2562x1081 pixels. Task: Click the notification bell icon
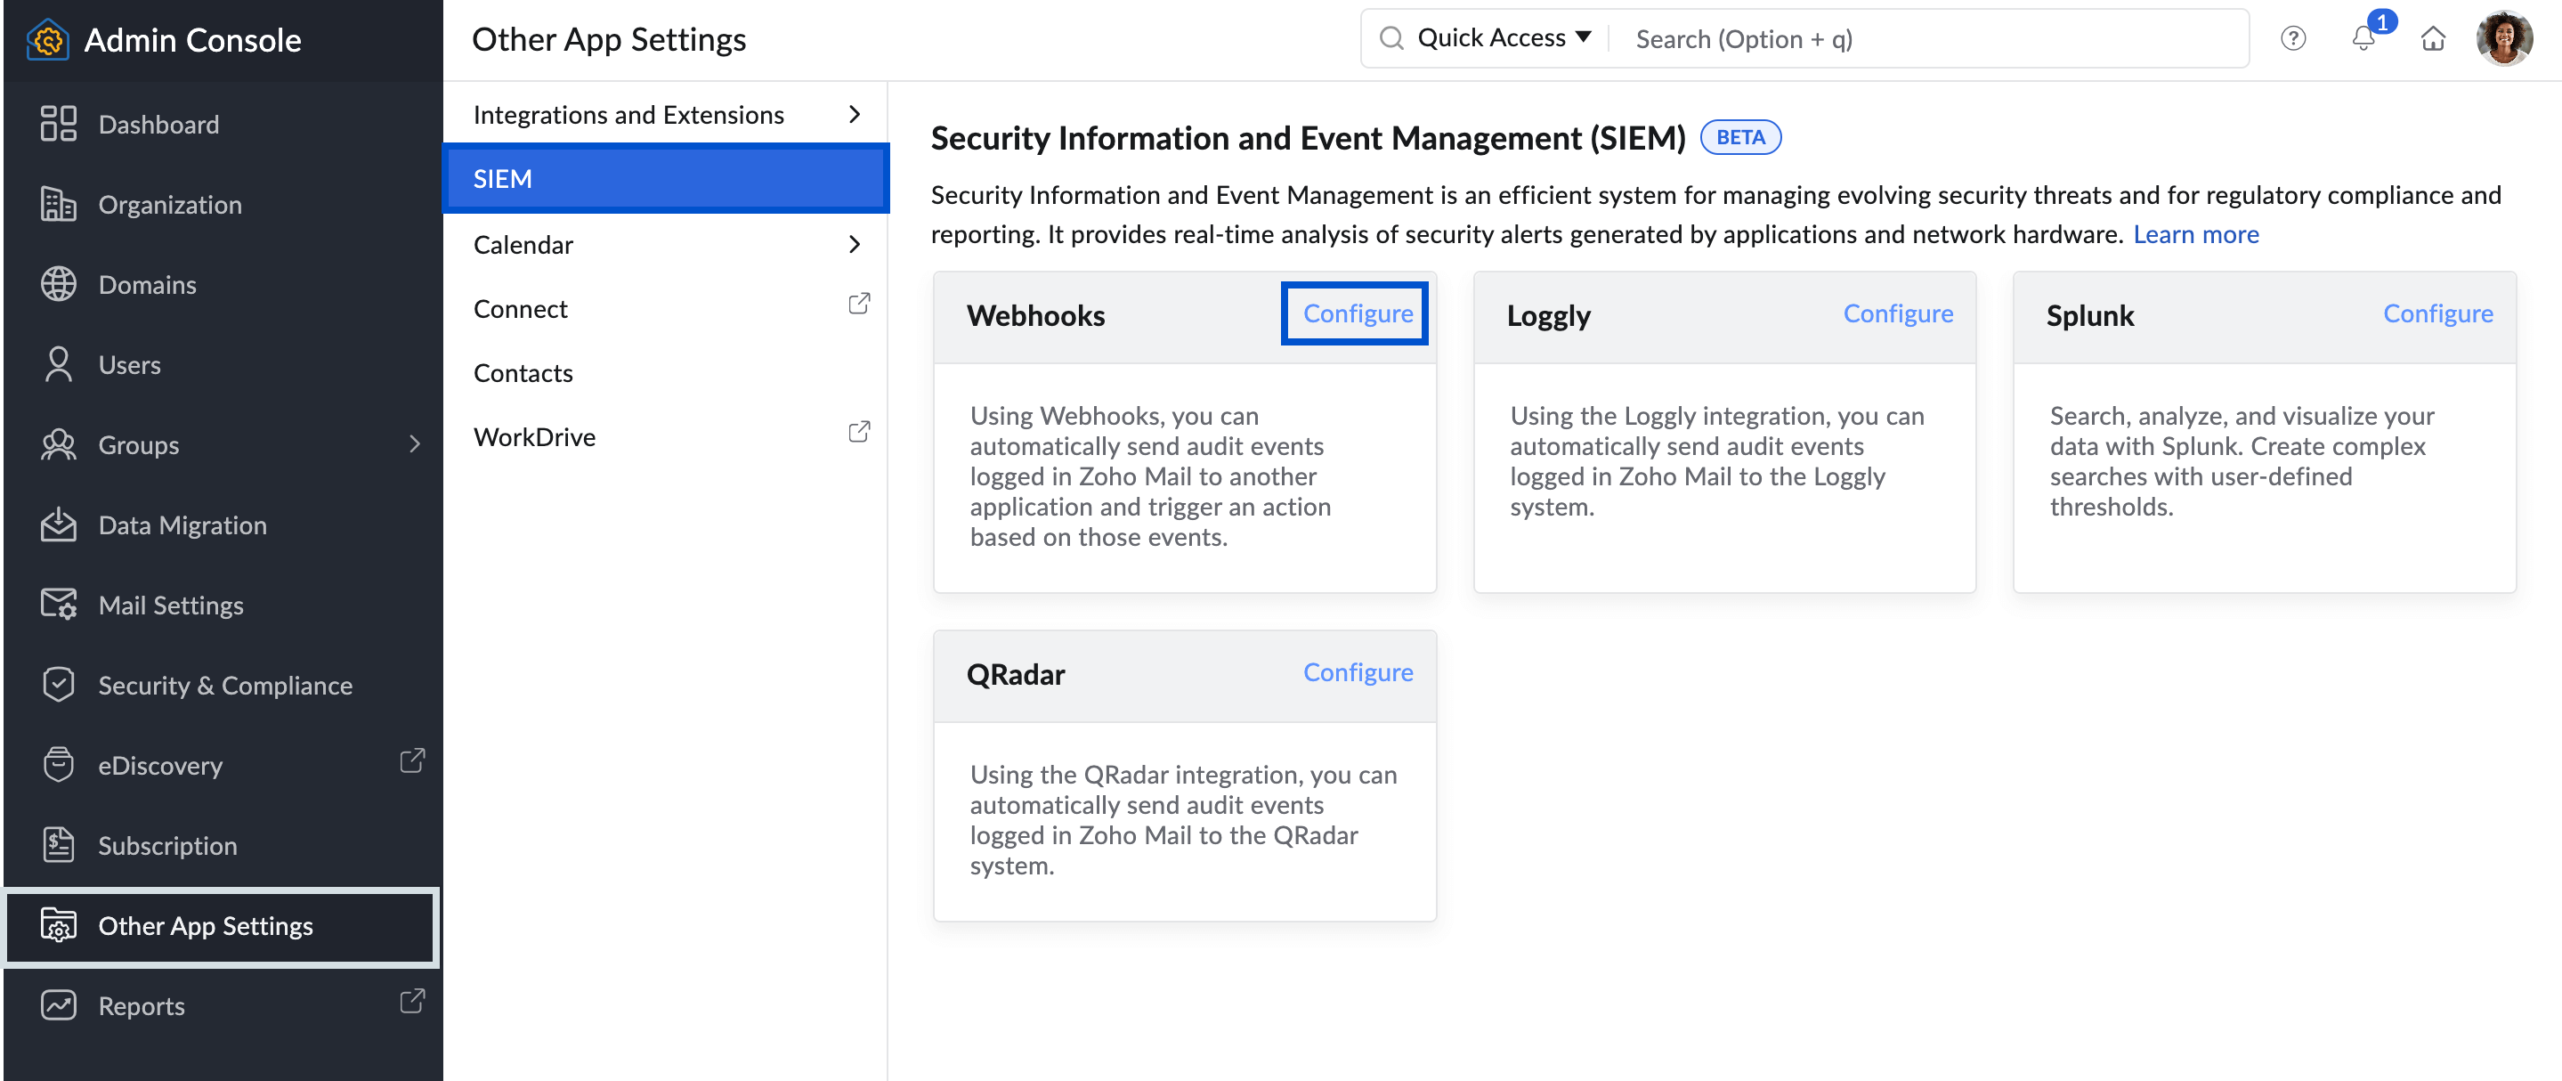[2364, 36]
